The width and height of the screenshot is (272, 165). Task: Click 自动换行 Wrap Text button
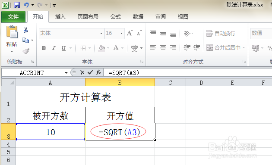[221, 33]
